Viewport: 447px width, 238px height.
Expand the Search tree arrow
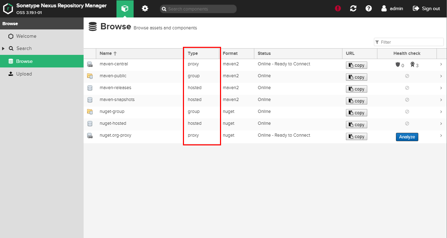(3, 49)
